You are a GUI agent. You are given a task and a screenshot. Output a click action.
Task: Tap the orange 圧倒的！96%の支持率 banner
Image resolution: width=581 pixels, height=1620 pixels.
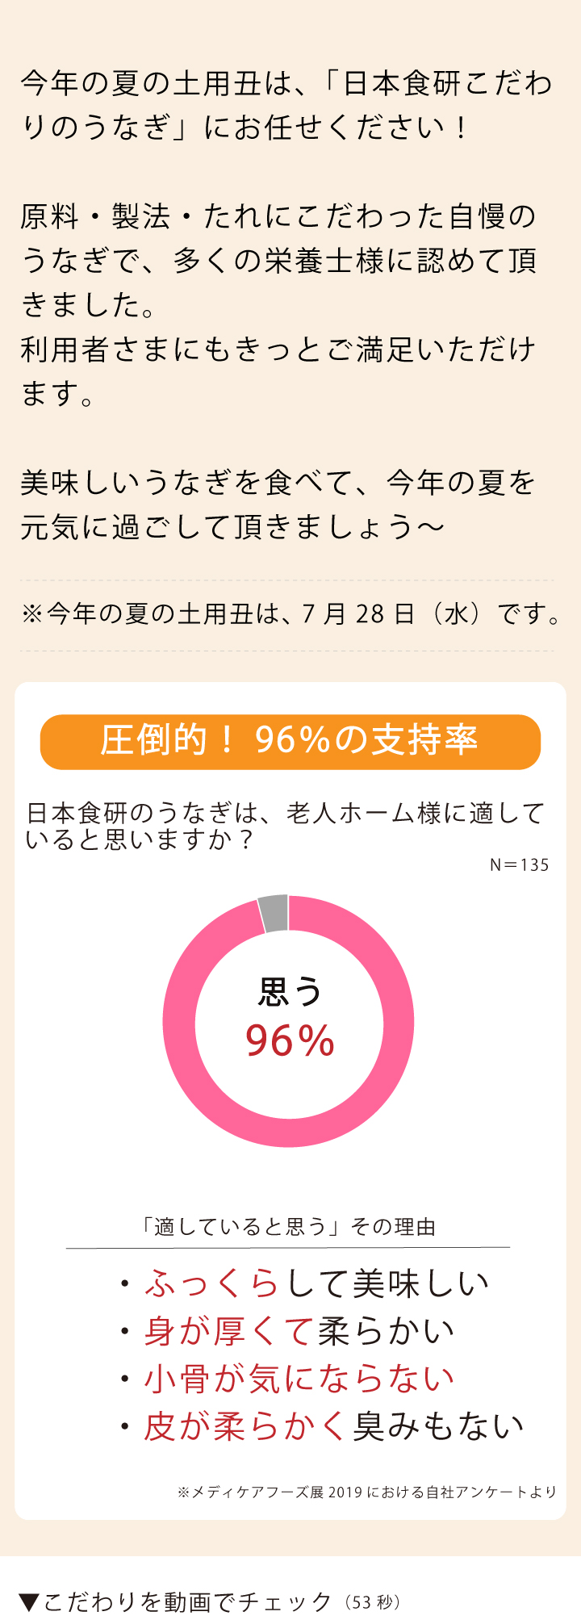click(x=290, y=741)
